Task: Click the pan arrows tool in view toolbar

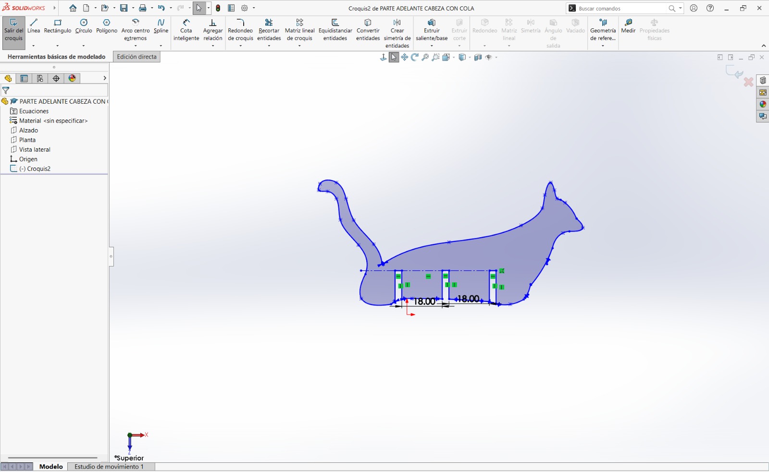Action: [405, 57]
